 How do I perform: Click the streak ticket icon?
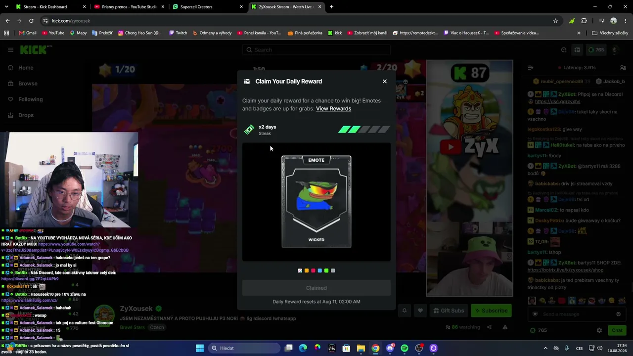[x=249, y=130]
